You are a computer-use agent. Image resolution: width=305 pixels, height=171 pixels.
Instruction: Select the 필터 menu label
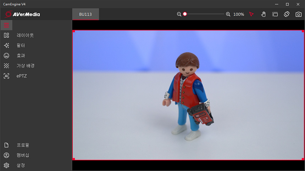[x=21, y=45]
